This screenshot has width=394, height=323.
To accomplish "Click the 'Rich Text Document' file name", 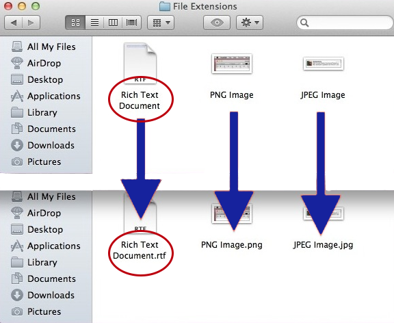I will (x=140, y=101).
